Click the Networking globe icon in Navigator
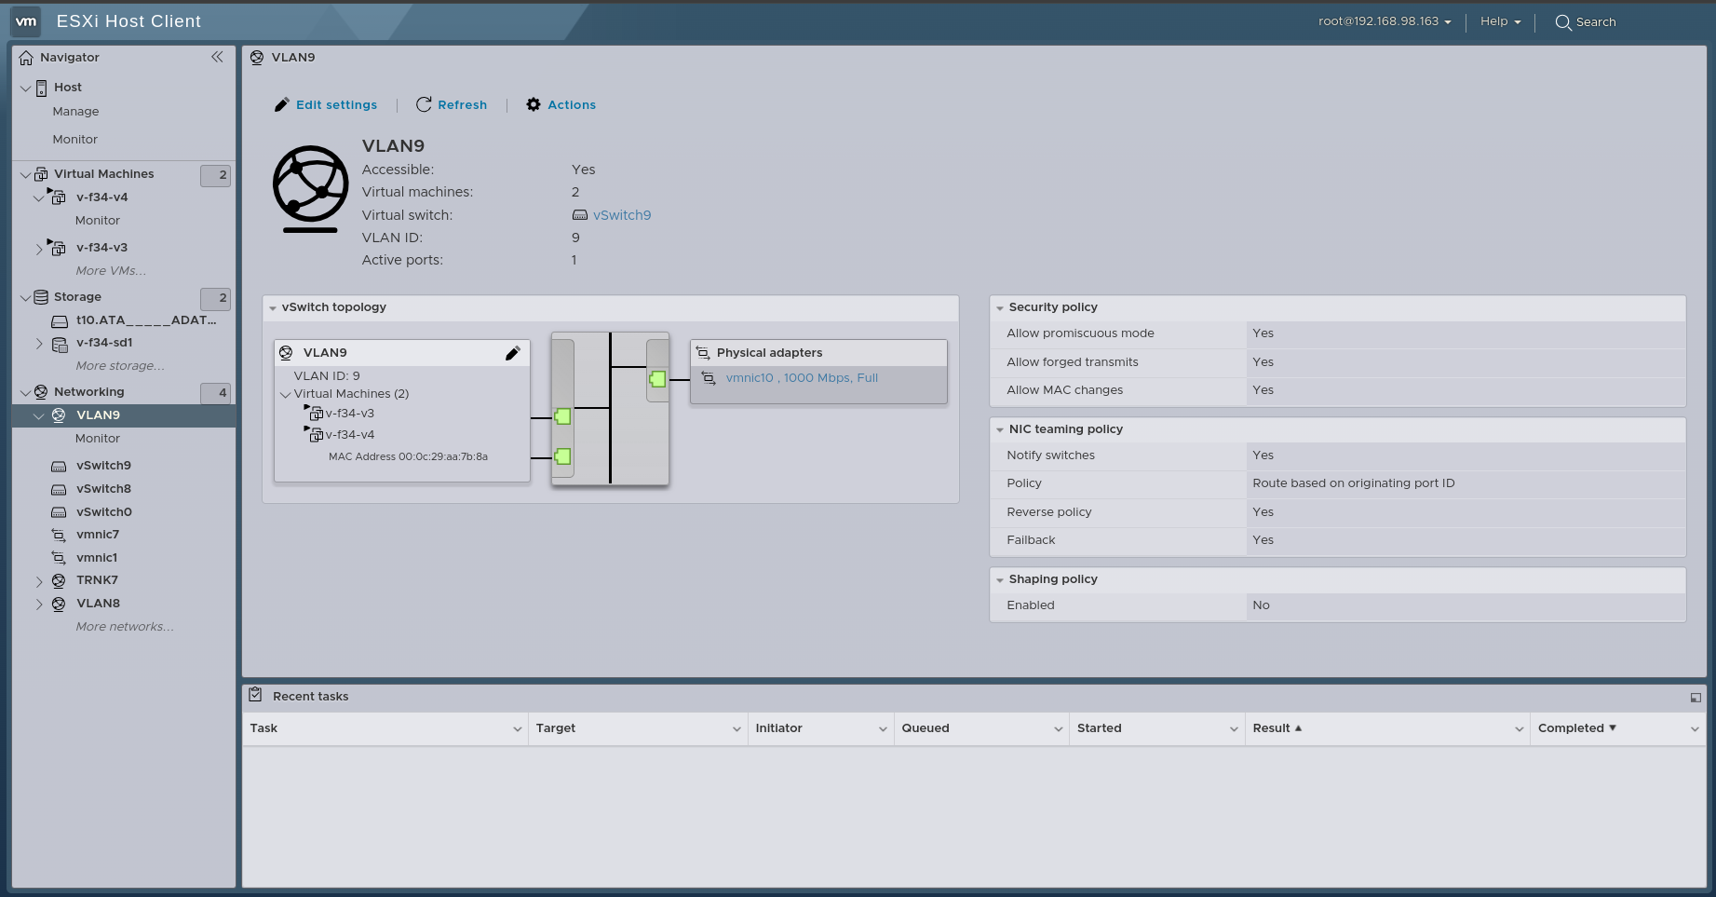Screen dimensions: 1716x897 [41, 392]
